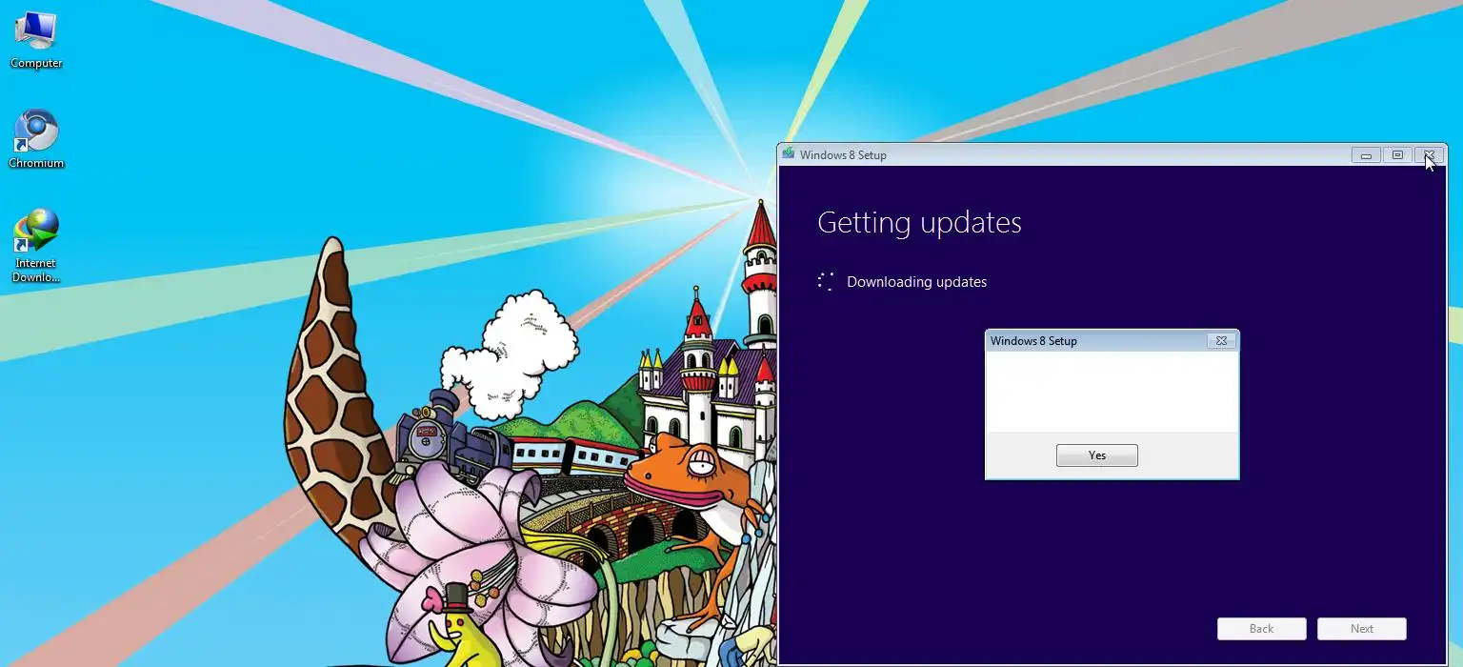Click the Windows 8 Setup title bar icon
This screenshot has height=667, width=1463.
[x=788, y=154]
